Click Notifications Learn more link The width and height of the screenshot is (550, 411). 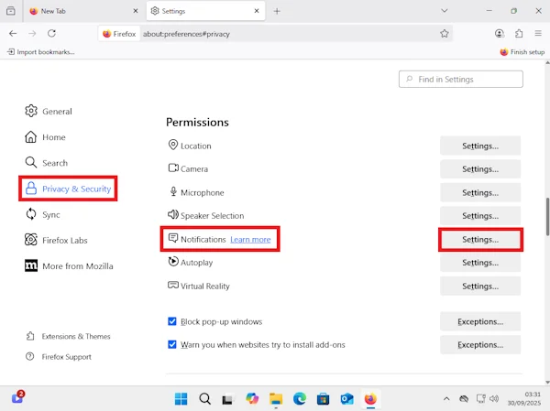250,240
